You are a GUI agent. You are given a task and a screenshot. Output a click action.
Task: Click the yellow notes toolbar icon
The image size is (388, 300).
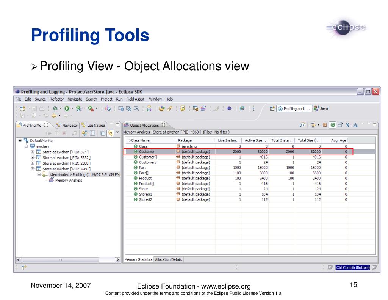(183, 108)
